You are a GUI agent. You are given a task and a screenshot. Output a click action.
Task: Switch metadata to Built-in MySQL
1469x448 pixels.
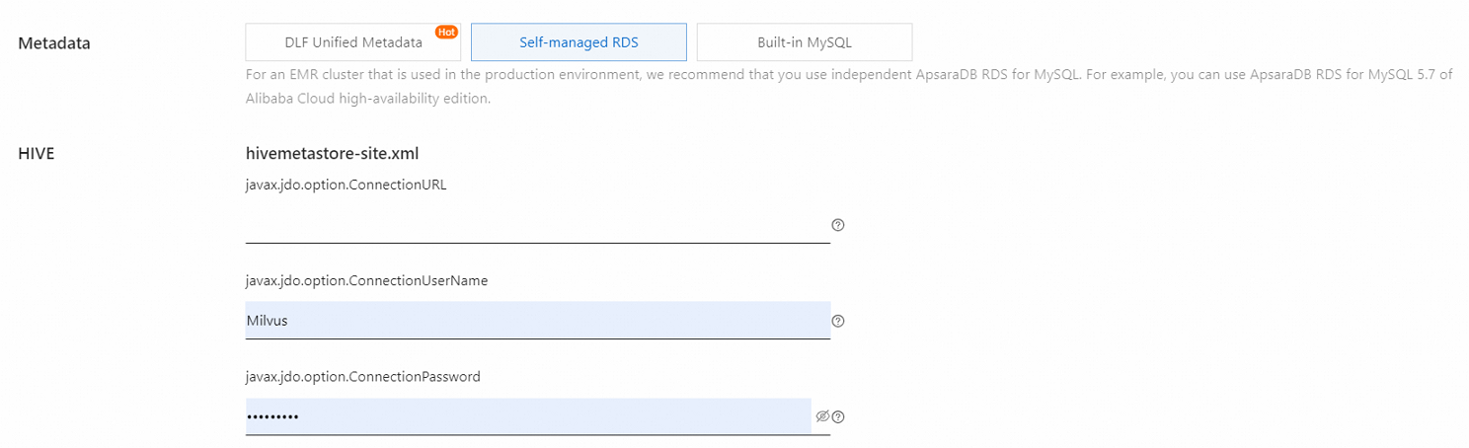tap(804, 42)
